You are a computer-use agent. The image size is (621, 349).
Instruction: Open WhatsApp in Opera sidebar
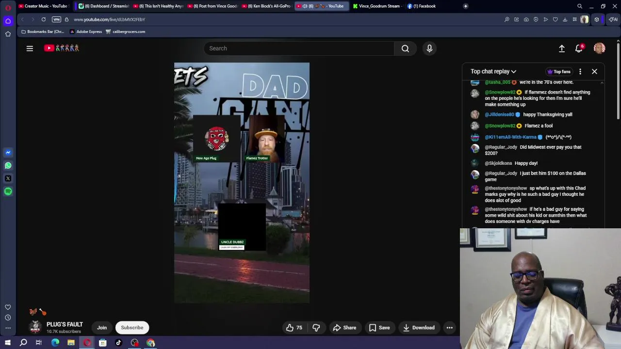[8, 165]
